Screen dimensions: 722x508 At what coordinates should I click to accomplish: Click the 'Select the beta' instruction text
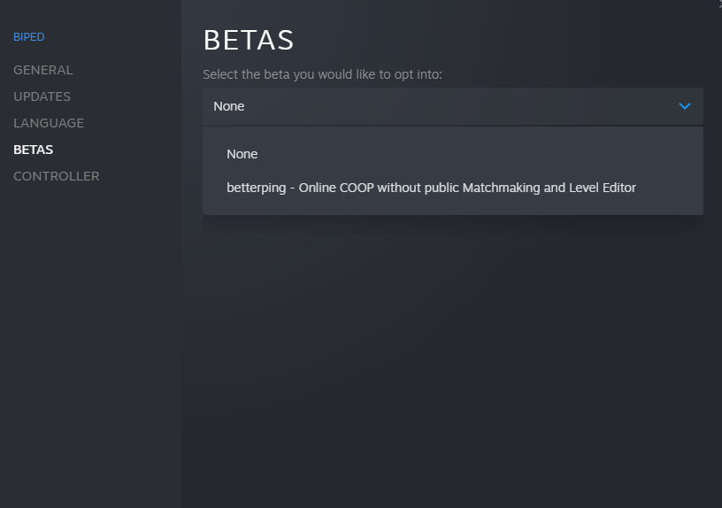322,74
